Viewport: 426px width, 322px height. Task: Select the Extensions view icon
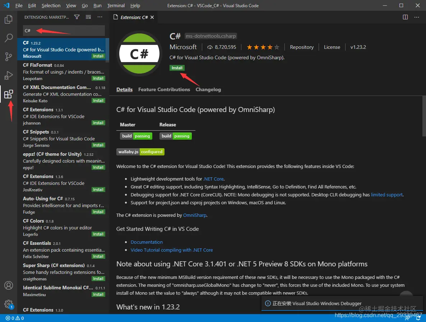coord(8,94)
